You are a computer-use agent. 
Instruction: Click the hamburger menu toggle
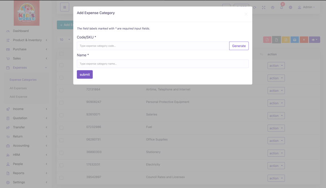tap(64, 7)
